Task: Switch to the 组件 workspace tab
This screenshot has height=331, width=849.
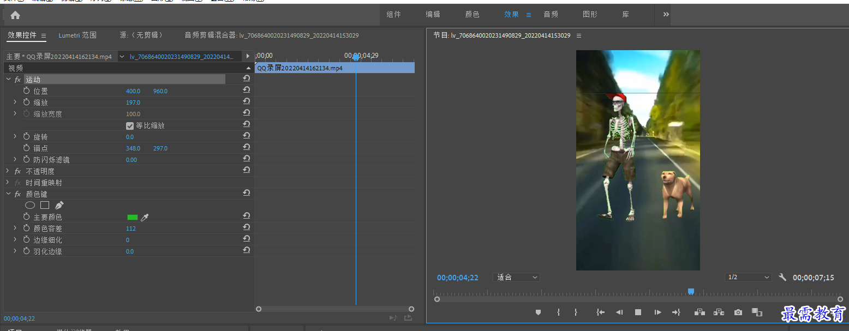Action: (x=394, y=15)
